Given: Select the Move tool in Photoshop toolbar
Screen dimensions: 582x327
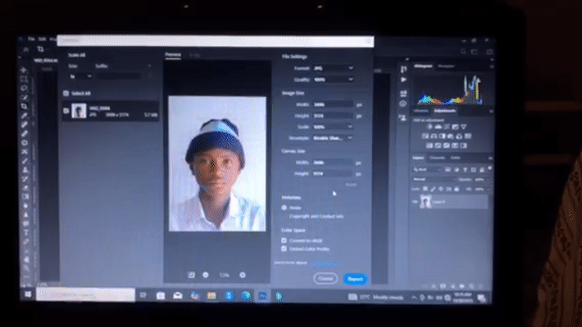Looking at the screenshot, I should (x=24, y=70).
